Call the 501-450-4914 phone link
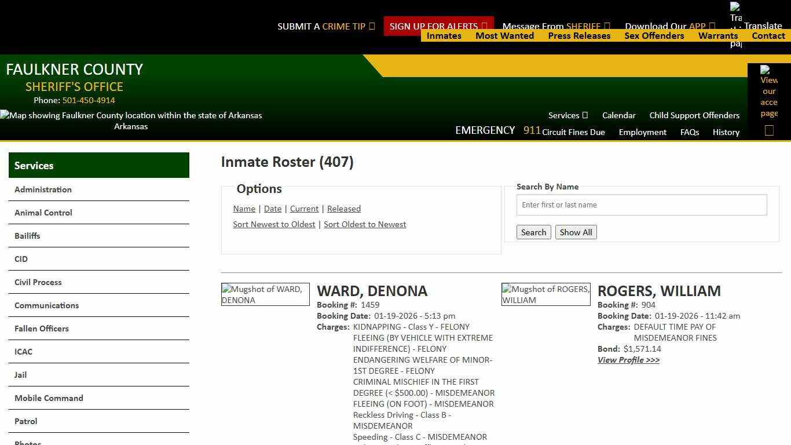791x445 pixels. pos(89,100)
